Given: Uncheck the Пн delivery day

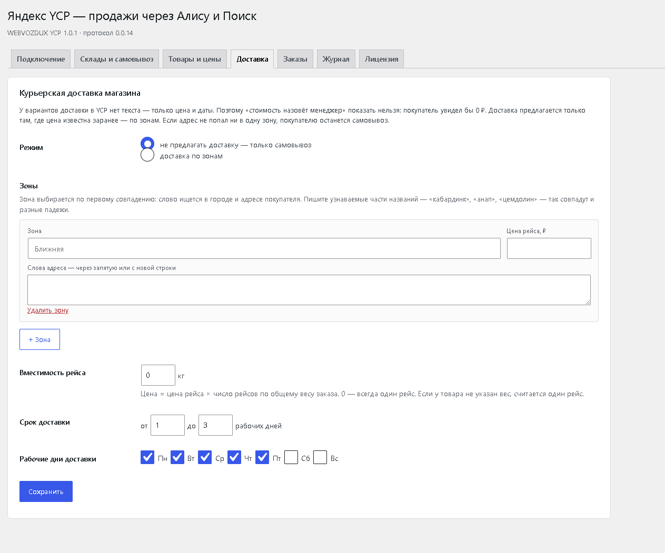Looking at the screenshot, I should click(147, 457).
